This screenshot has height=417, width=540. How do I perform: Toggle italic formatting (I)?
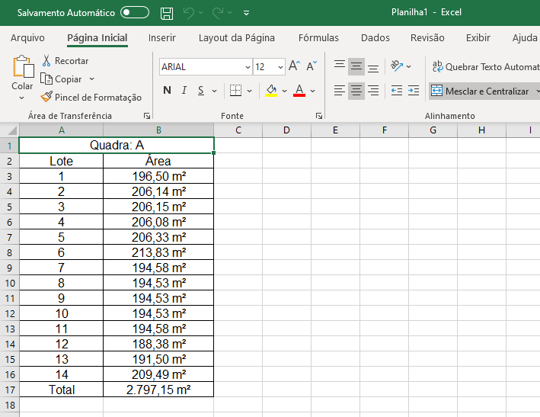point(184,91)
